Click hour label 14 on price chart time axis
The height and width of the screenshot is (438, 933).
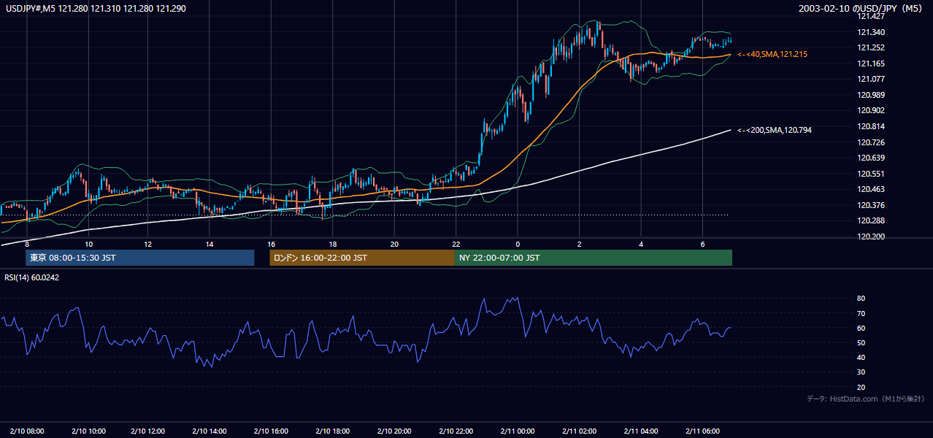(x=210, y=244)
